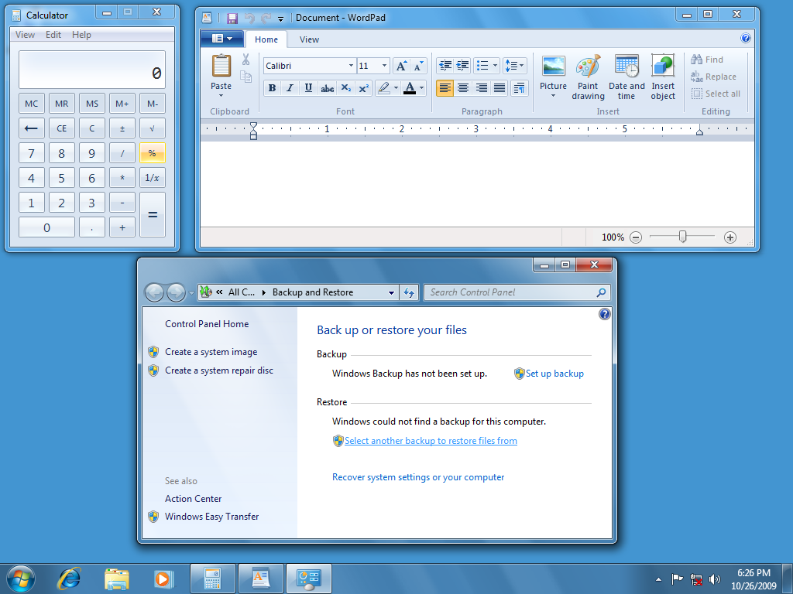
Task: Open the bullet list style dropdown
Action: 495,66
